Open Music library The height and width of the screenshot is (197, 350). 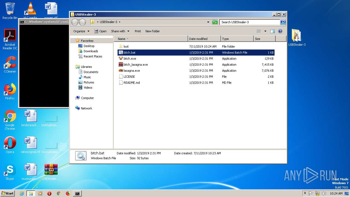click(x=87, y=77)
